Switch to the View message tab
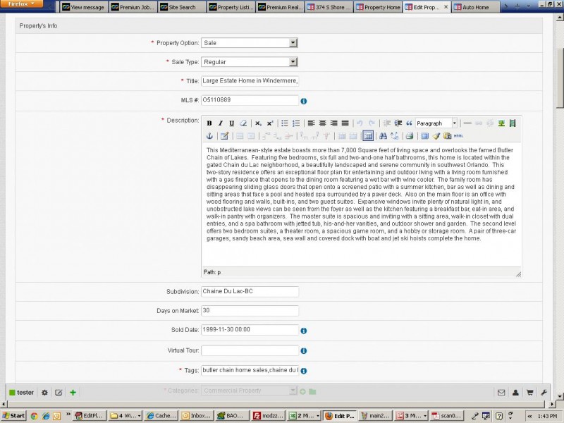Image resolution: width=564 pixels, height=423 pixels. [83, 7]
